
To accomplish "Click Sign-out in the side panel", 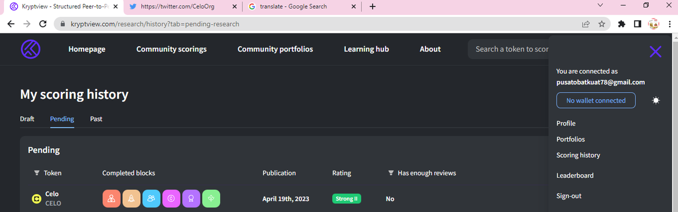I will (x=569, y=196).
